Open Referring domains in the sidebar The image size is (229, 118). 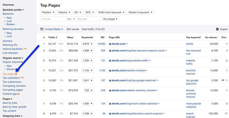click(x=13, y=29)
